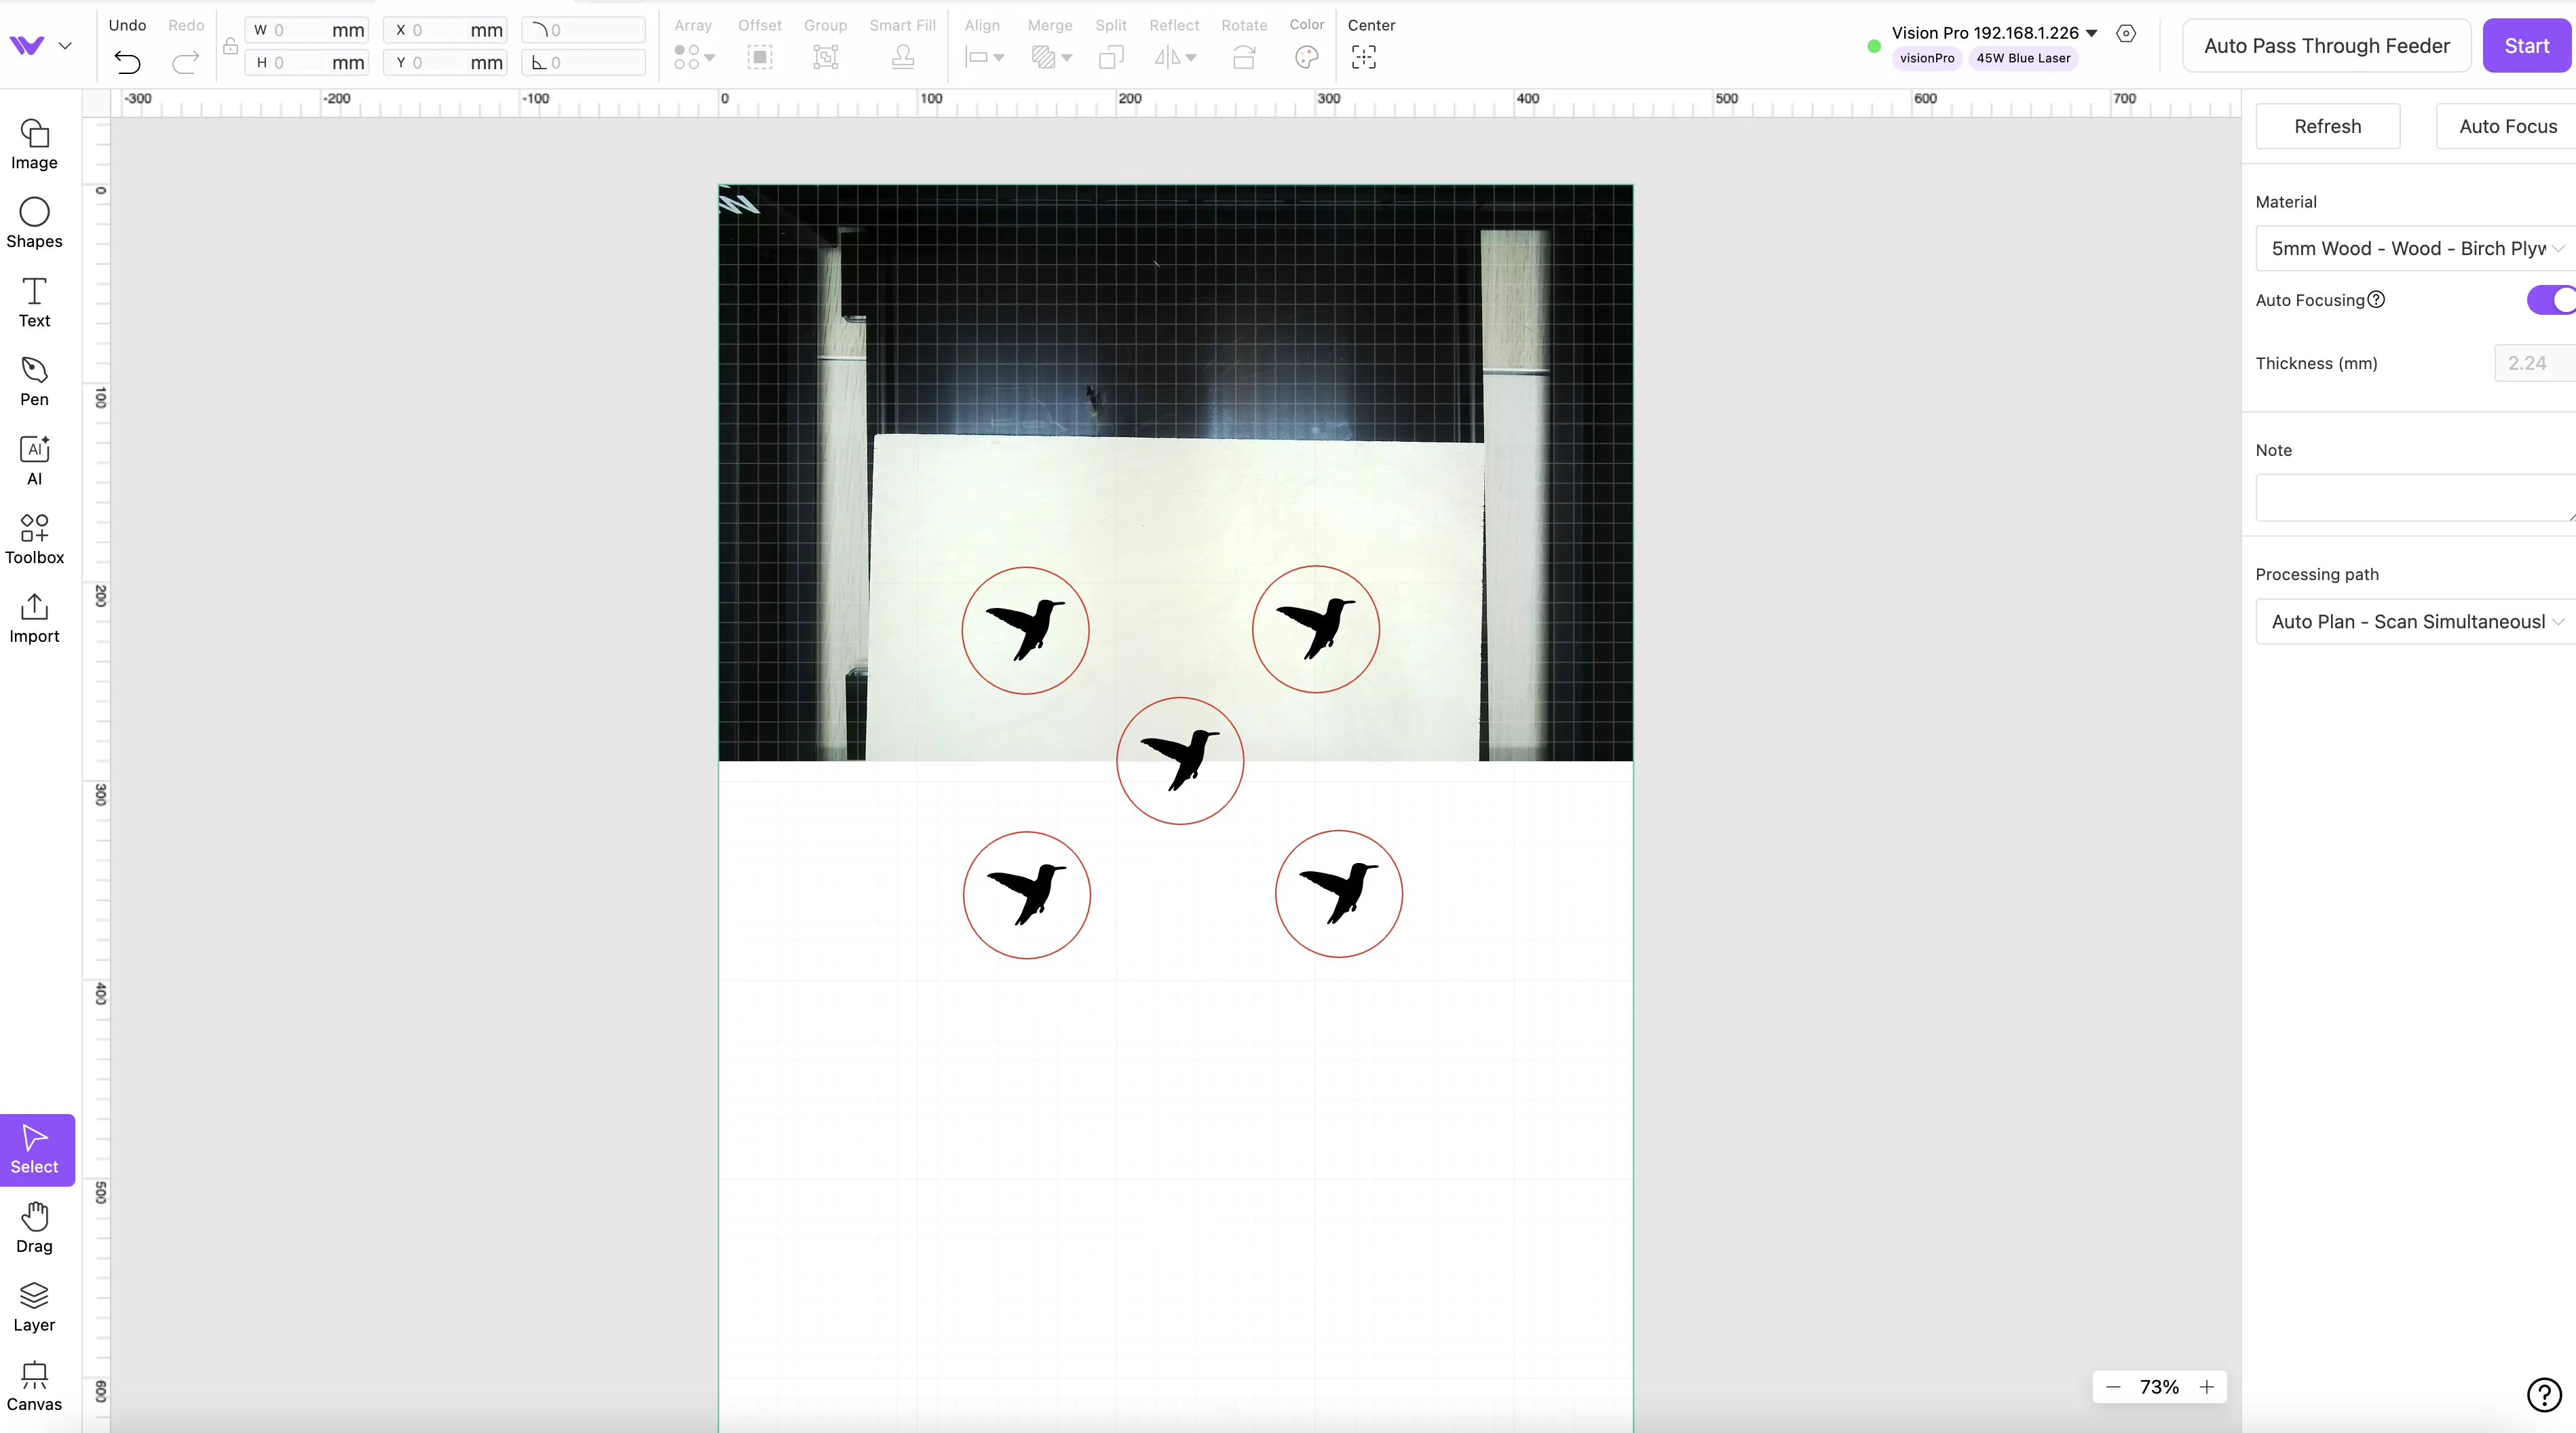This screenshot has height=1433, width=2576.
Task: Toggle the Auto Focusing switch
Action: [x=2551, y=300]
